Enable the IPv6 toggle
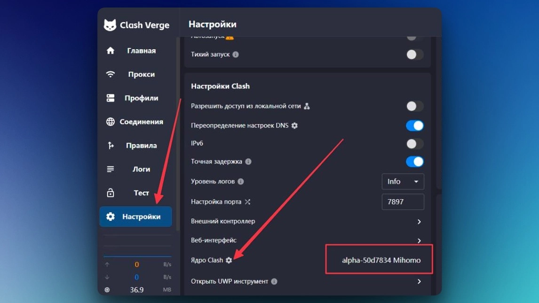Screen dimensions: 539x303 tap(414, 144)
